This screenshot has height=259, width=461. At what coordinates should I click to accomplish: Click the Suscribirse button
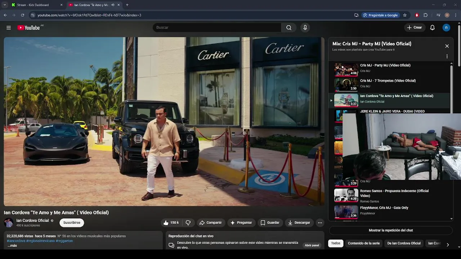72,223
